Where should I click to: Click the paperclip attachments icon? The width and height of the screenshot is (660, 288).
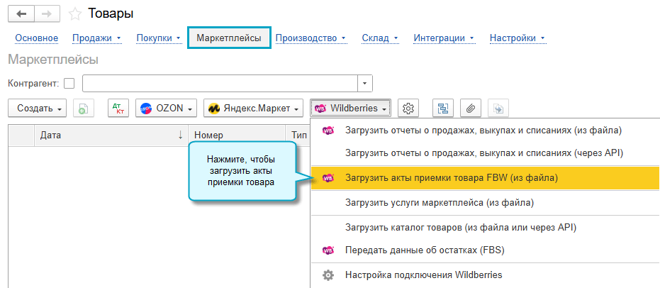click(471, 109)
